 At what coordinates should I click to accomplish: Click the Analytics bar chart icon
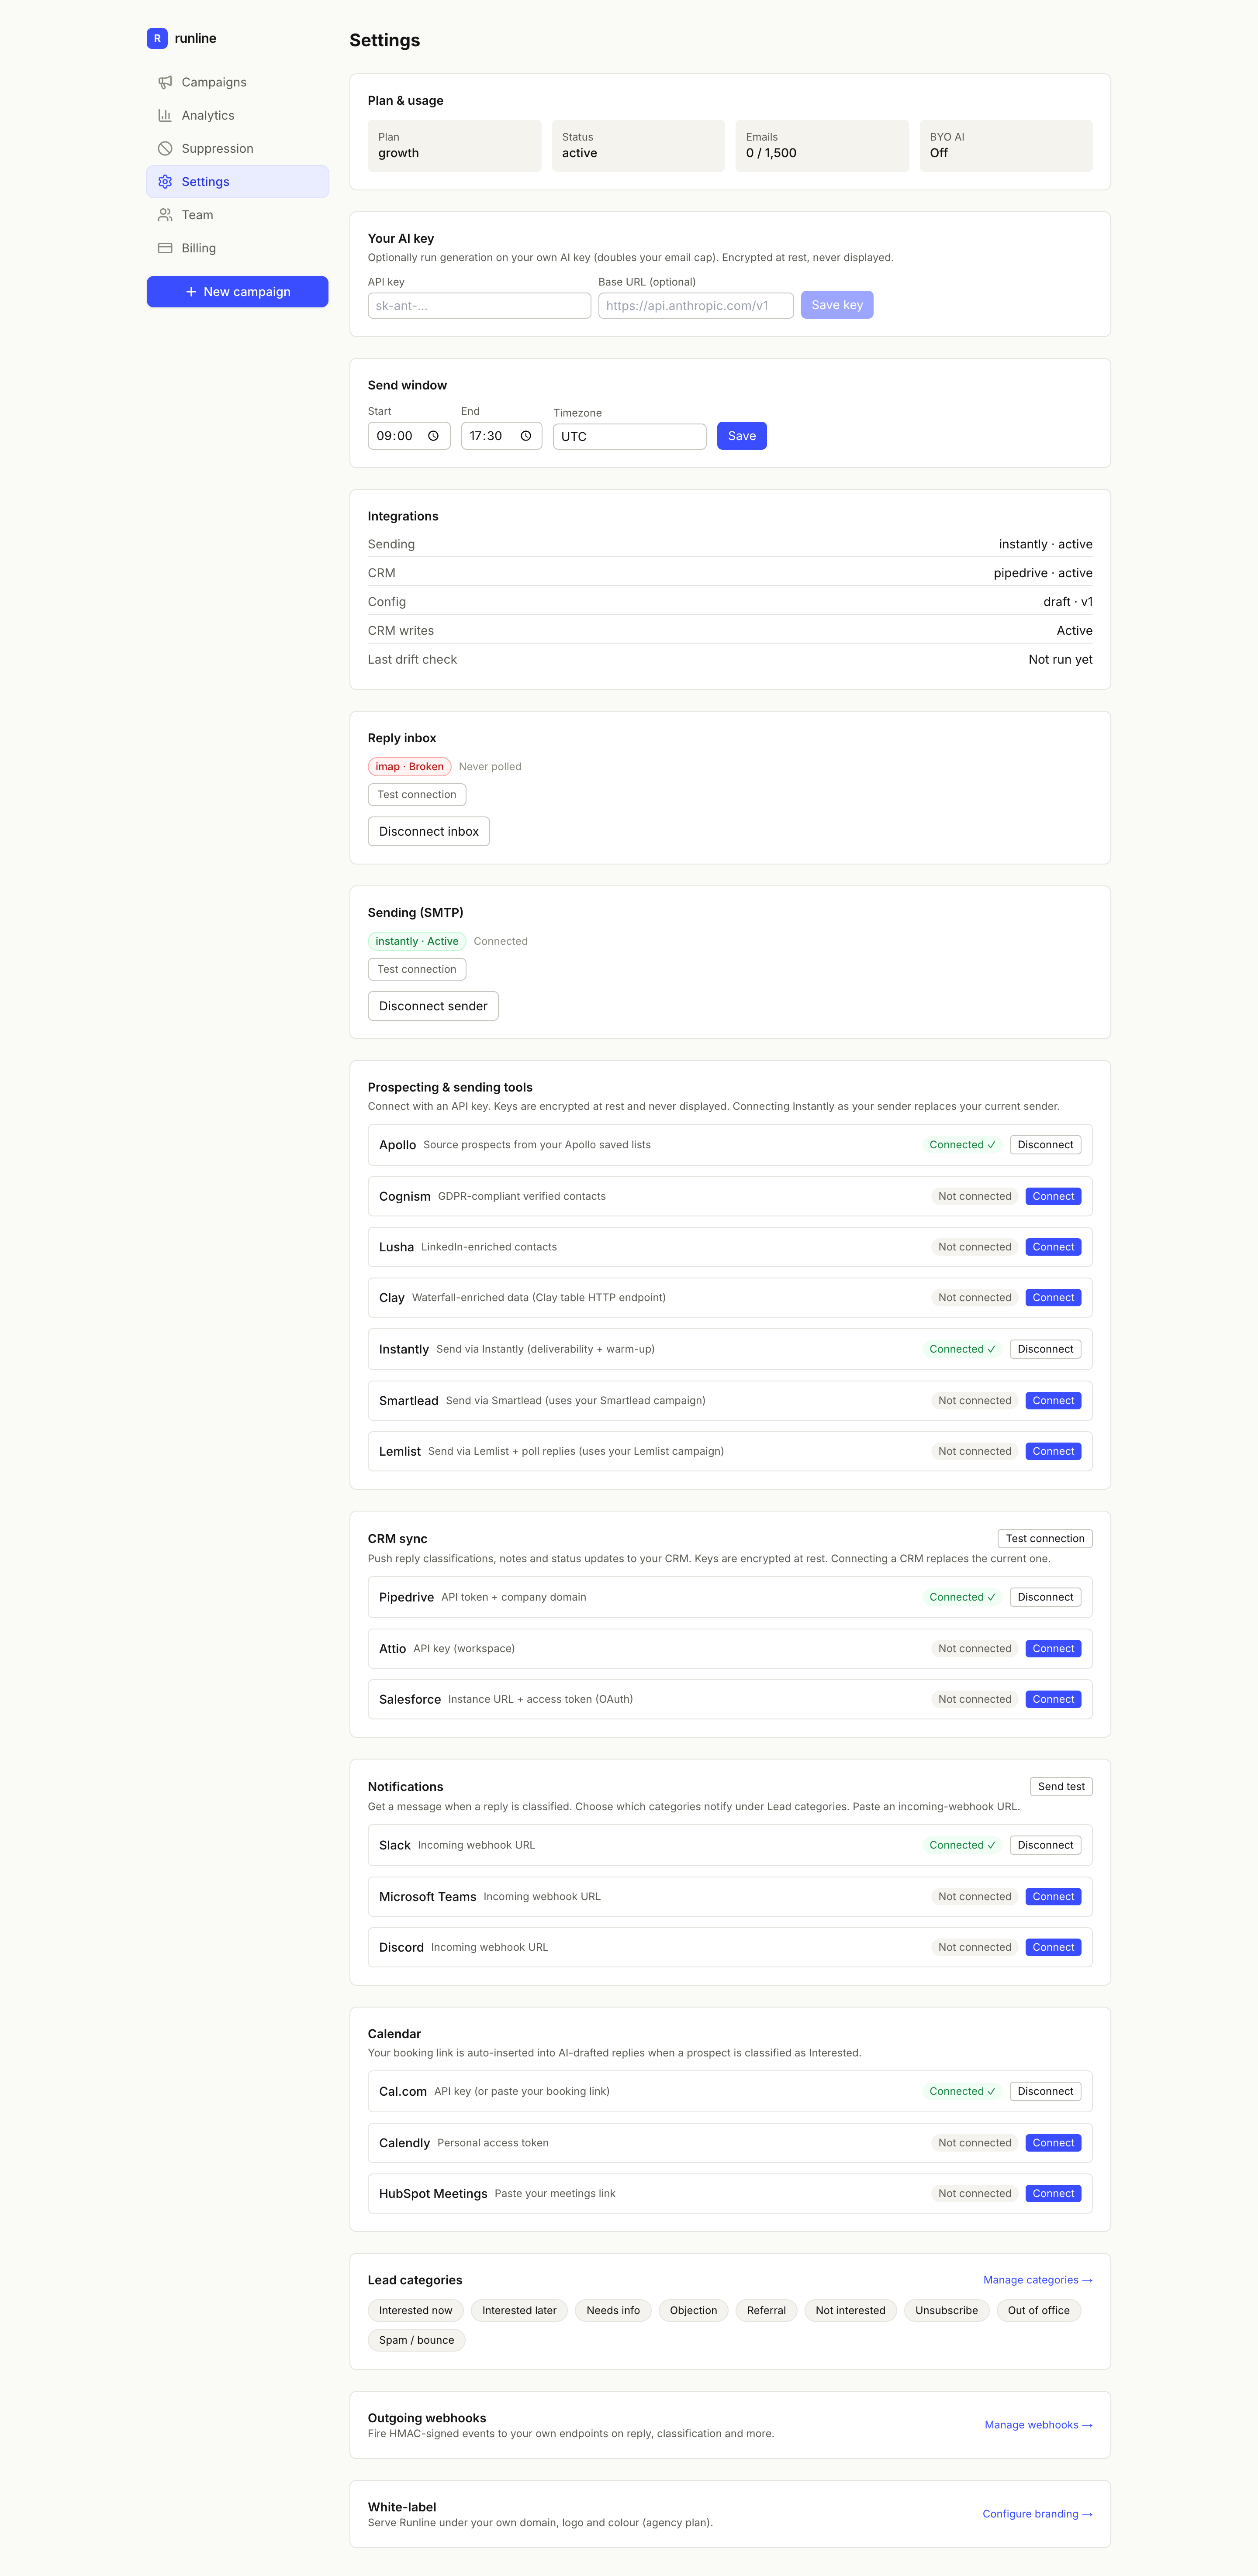pos(165,115)
